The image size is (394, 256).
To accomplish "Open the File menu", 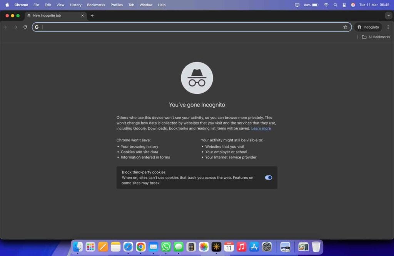I will (x=36, y=5).
